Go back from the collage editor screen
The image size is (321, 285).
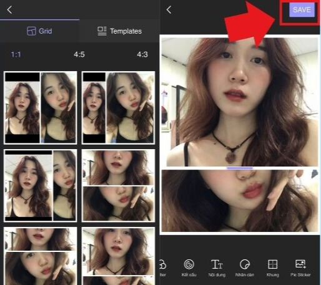169,10
